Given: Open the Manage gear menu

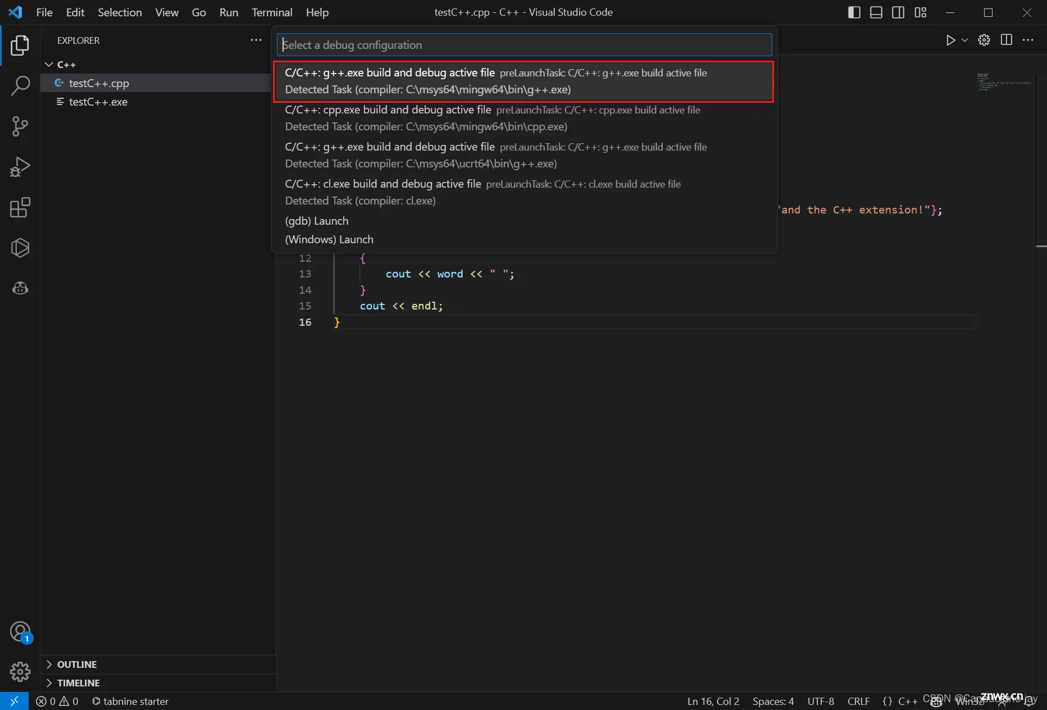Looking at the screenshot, I should [20, 672].
